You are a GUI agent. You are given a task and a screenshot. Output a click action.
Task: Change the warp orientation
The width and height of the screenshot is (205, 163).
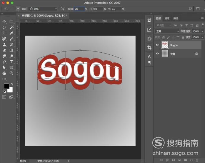pyautogui.click(x=63, y=9)
